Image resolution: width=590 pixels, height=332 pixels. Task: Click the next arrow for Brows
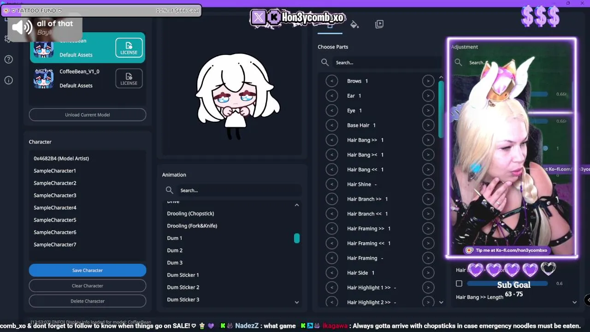coord(428,81)
